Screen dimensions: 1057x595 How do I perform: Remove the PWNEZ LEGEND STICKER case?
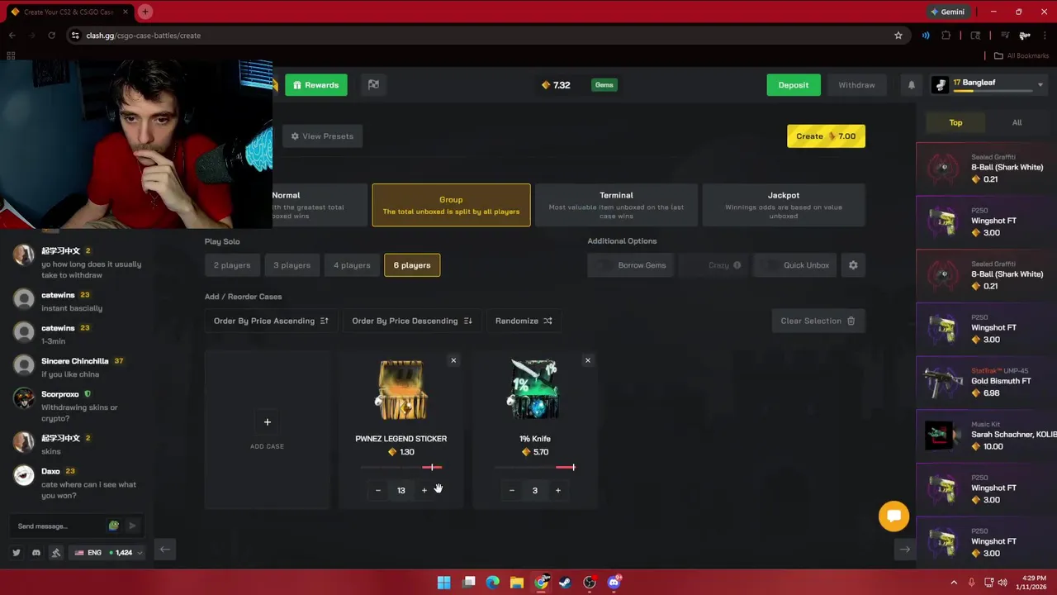pyautogui.click(x=453, y=360)
